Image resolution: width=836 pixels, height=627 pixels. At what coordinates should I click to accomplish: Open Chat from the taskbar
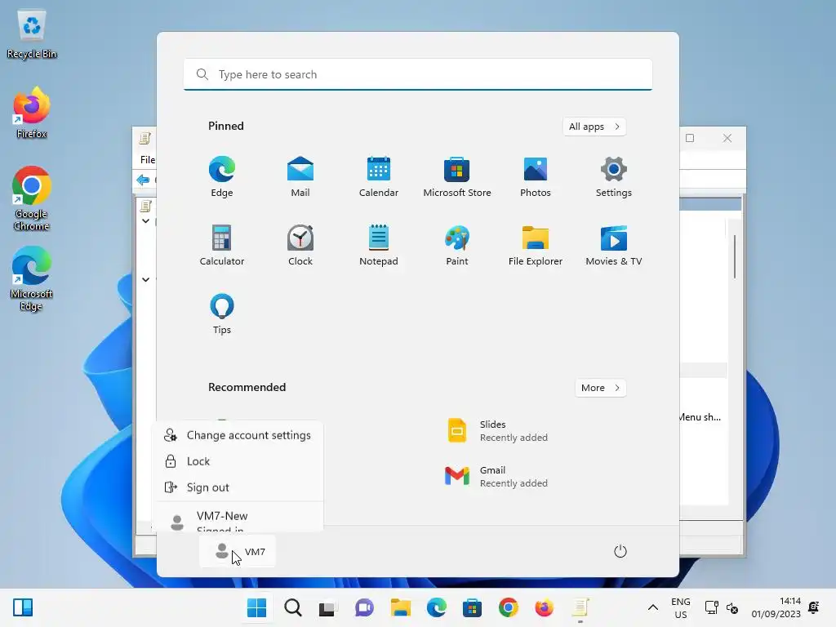click(x=364, y=607)
